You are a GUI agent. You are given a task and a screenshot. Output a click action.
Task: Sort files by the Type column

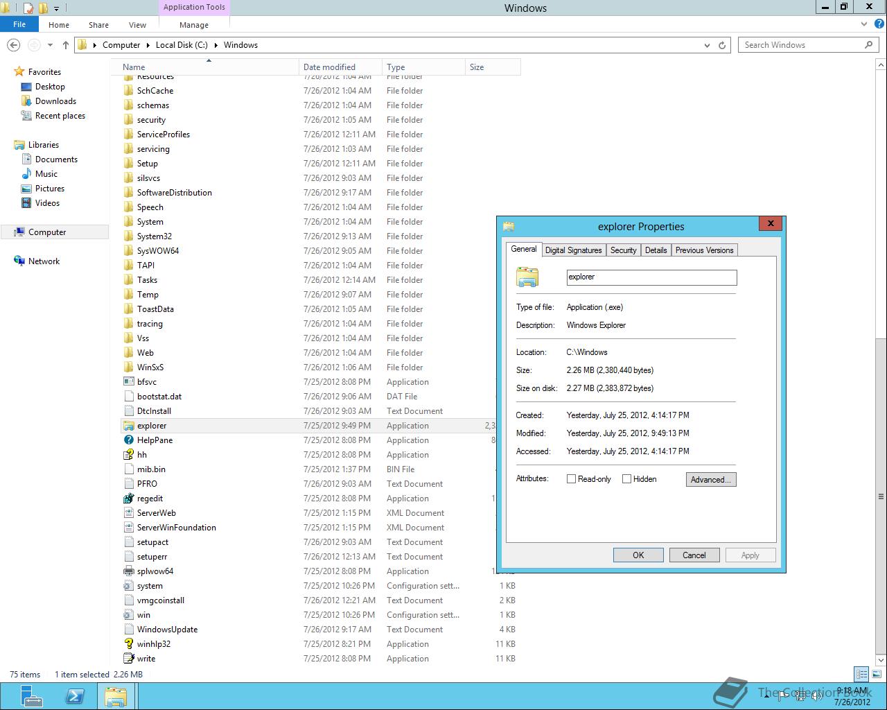point(423,67)
